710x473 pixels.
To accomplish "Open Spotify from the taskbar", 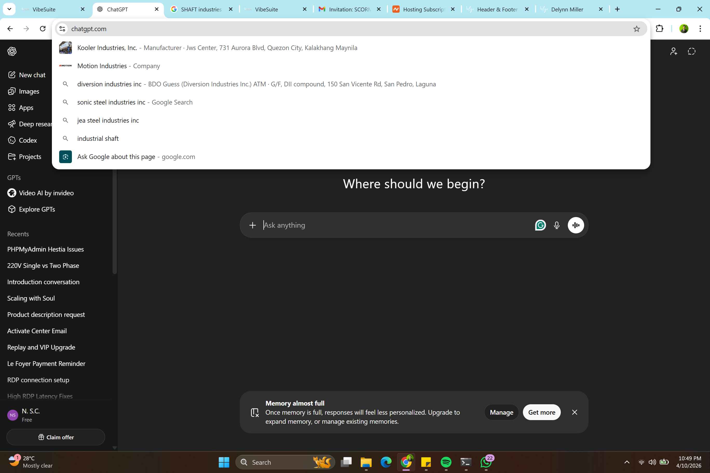I will [446, 462].
